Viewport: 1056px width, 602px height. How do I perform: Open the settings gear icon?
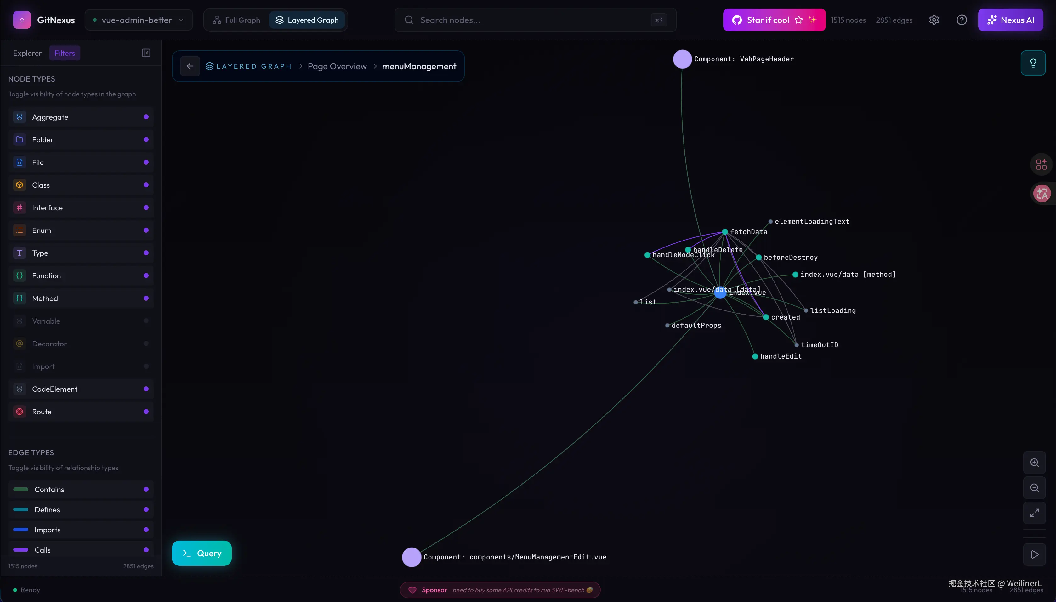click(x=934, y=20)
